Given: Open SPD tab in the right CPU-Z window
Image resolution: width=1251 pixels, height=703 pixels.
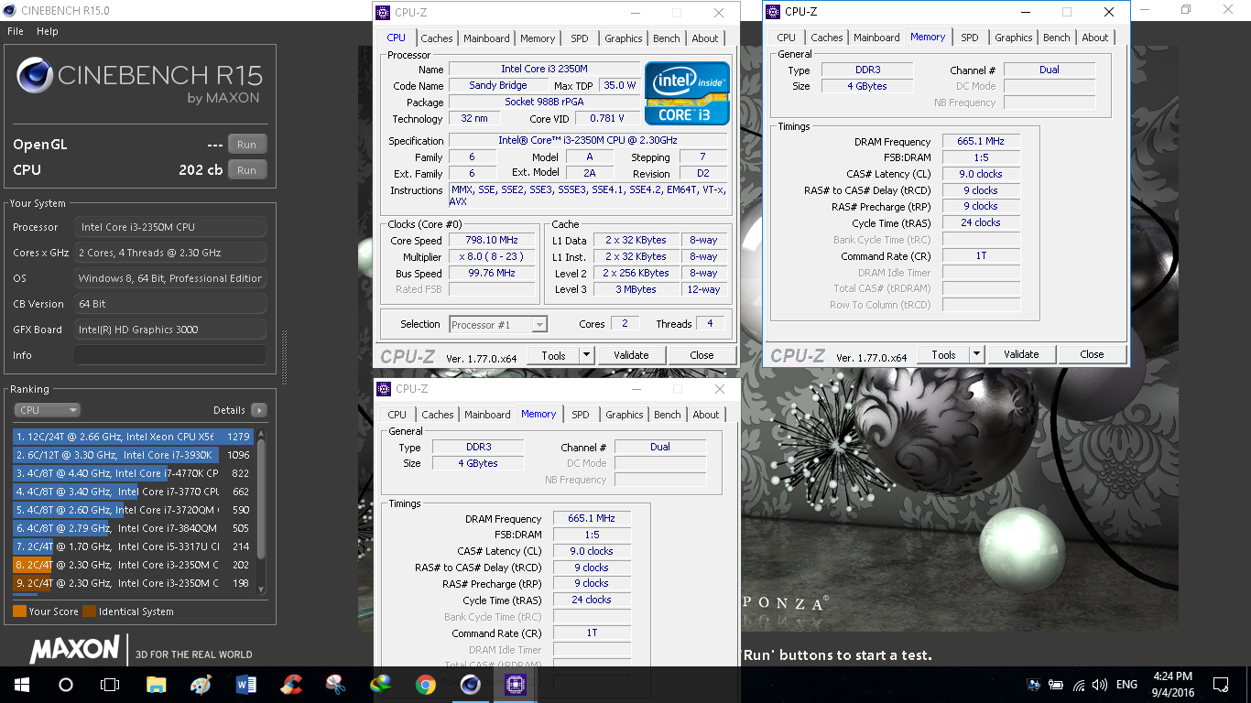Looking at the screenshot, I should pos(970,38).
